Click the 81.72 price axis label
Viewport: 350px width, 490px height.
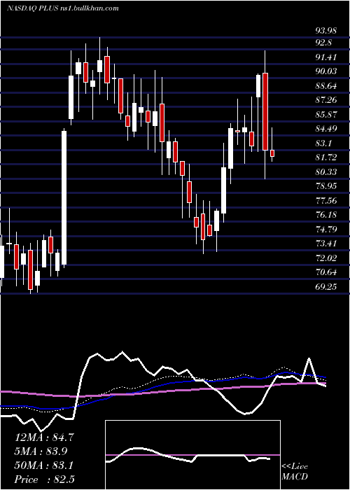click(326, 157)
